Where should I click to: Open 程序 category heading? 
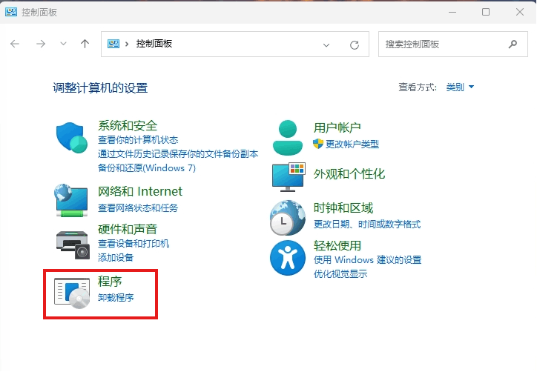[x=110, y=282]
